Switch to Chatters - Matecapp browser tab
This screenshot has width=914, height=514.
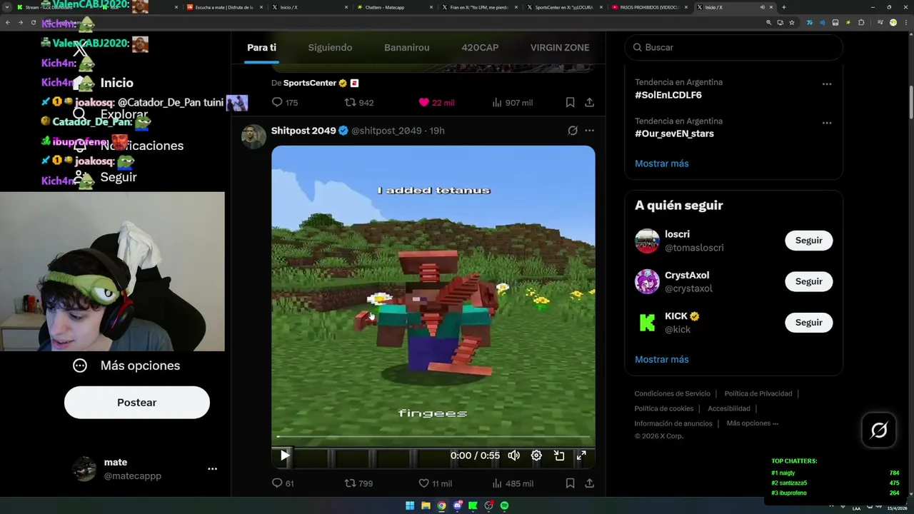[x=394, y=7]
